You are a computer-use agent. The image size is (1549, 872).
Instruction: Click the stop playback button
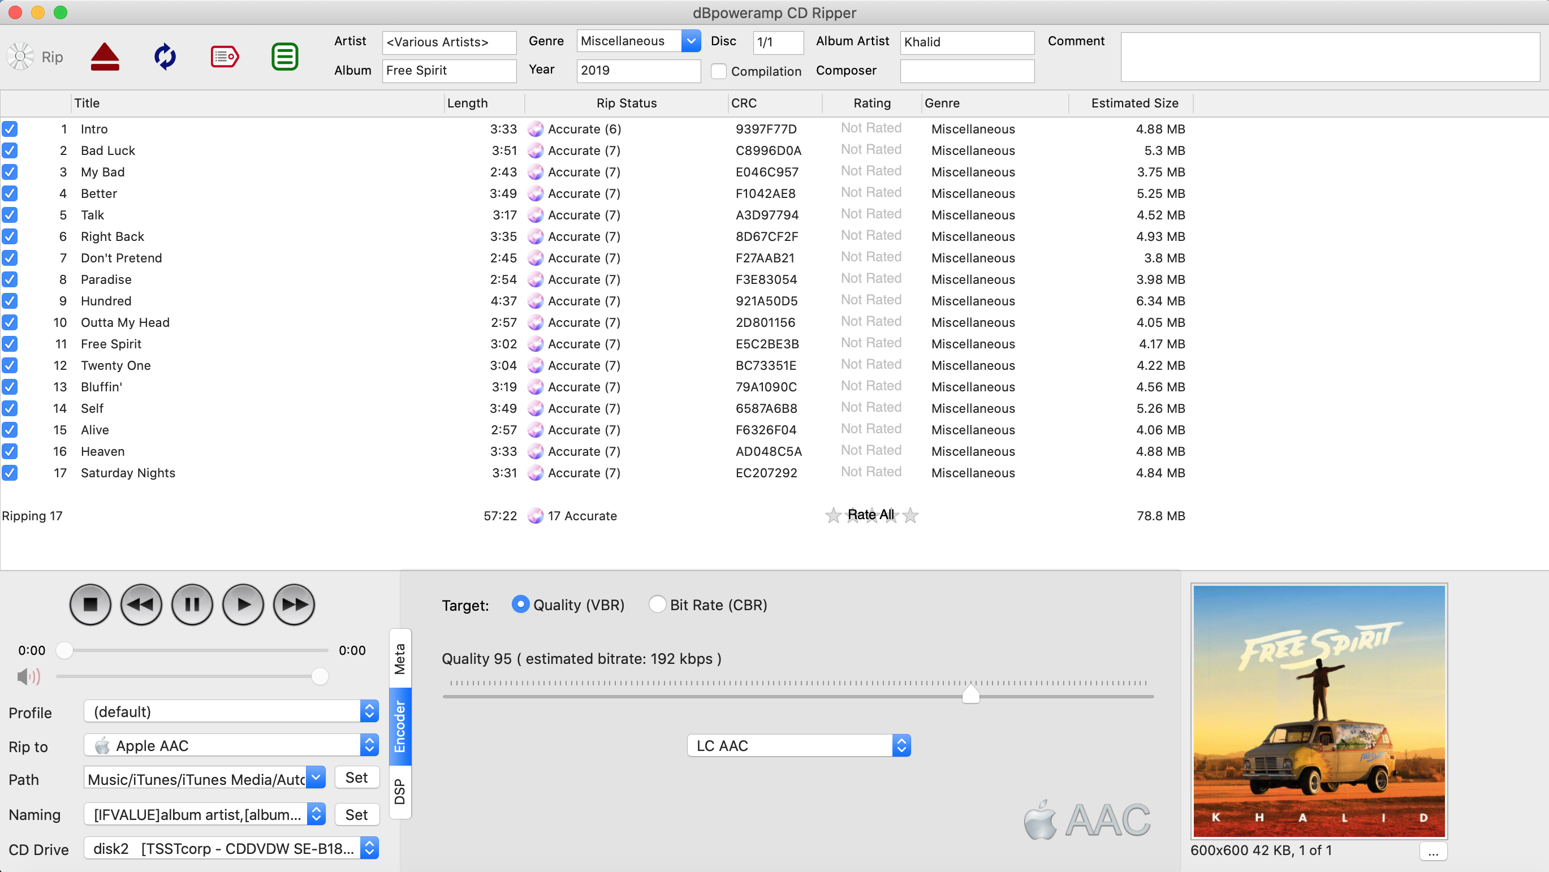[x=89, y=604]
